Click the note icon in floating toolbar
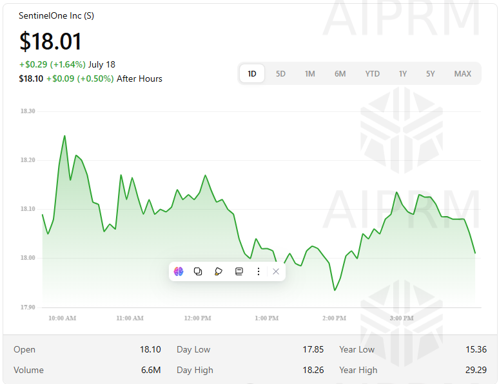This screenshot has height=384, width=499. [239, 271]
